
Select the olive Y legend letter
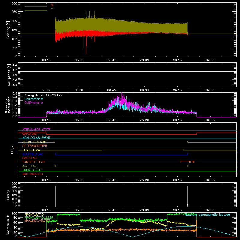tap(52, 9)
